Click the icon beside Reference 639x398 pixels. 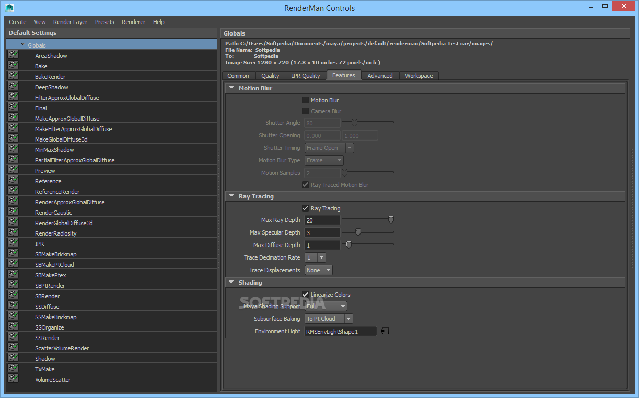point(13,180)
